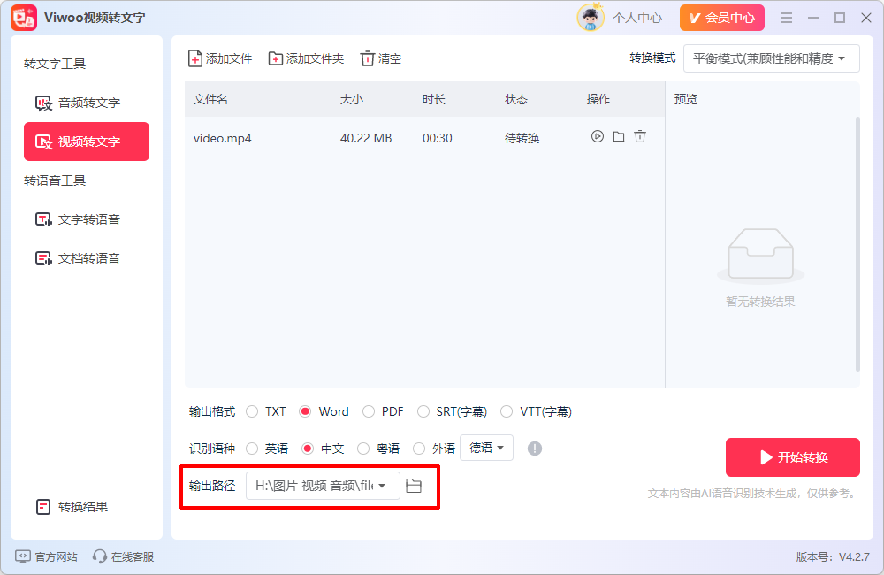Expand the 德语 language dropdown

486,448
